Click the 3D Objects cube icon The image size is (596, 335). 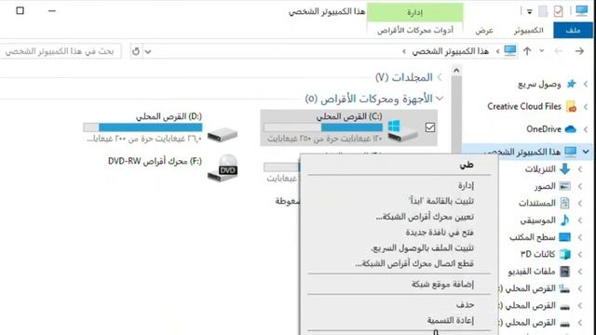(x=565, y=254)
